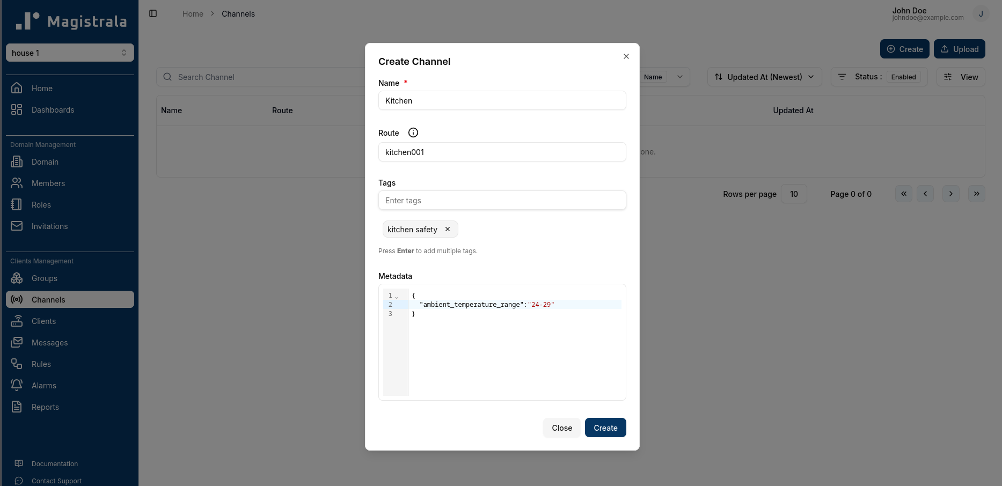The width and height of the screenshot is (1002, 486).
Task: Adjust the Rows per page value
Action: [x=794, y=194]
